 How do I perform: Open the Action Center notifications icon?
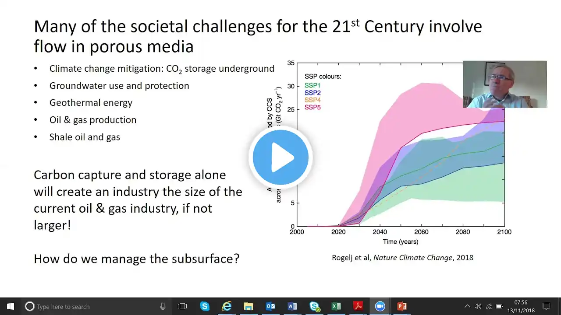[x=547, y=306]
